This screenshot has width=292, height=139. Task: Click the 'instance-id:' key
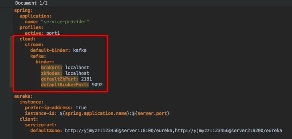41,113
